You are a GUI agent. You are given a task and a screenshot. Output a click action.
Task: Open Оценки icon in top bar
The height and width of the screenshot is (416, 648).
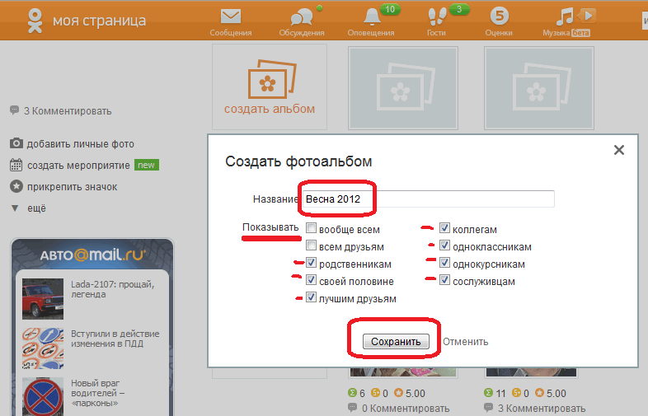(x=500, y=16)
